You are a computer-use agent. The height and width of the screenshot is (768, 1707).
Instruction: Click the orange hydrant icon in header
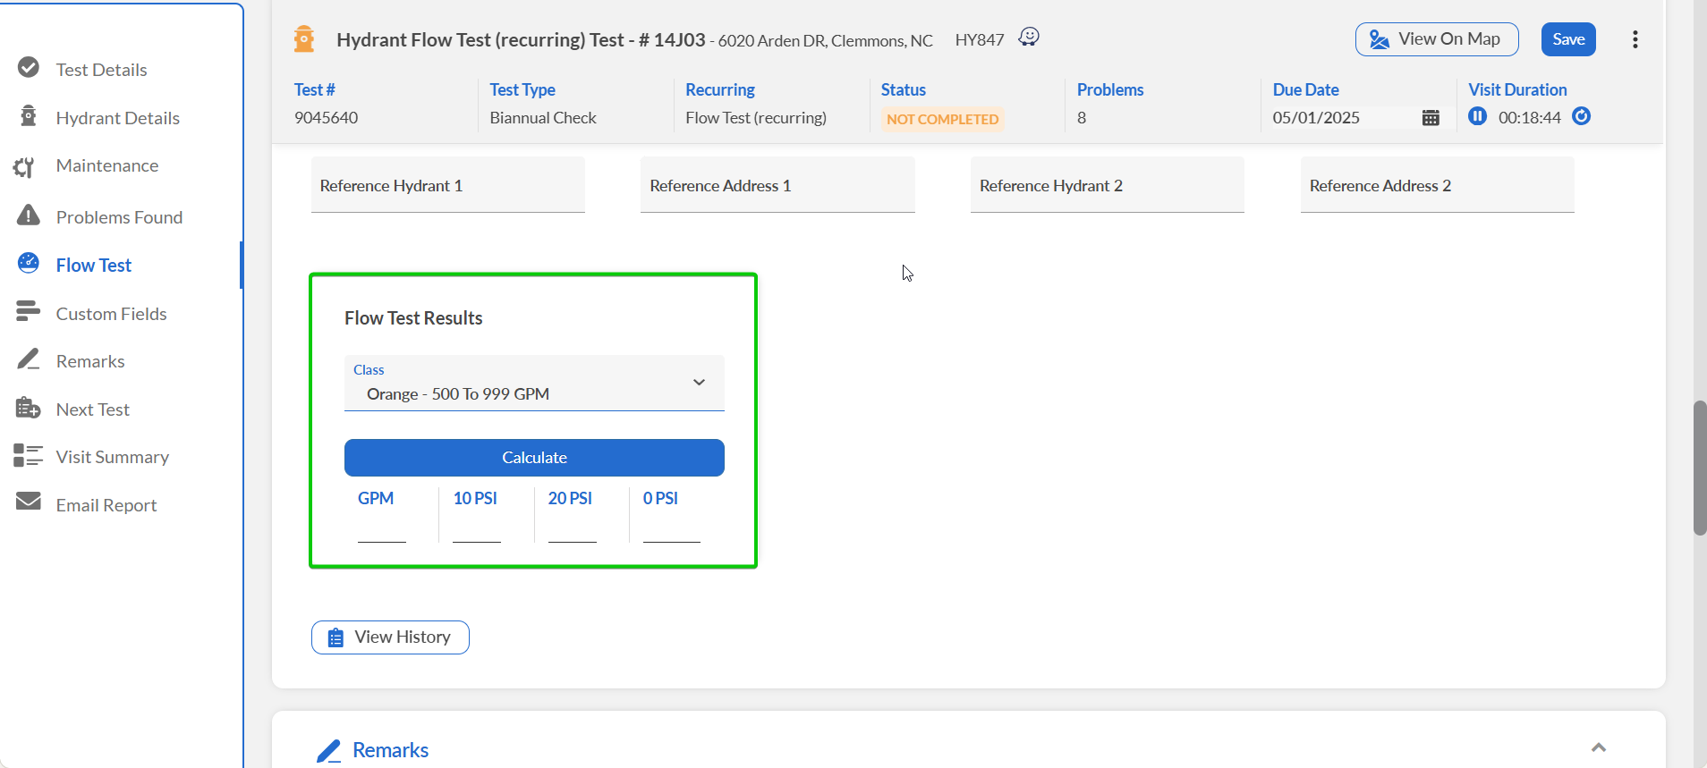304,39
